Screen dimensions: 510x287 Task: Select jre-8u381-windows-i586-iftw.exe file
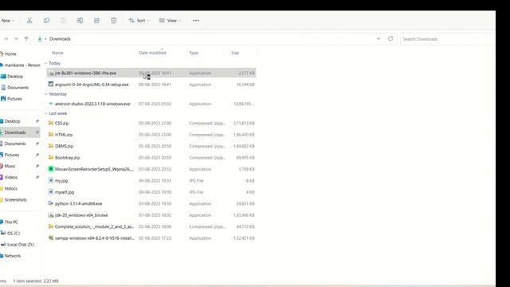[151, 73]
